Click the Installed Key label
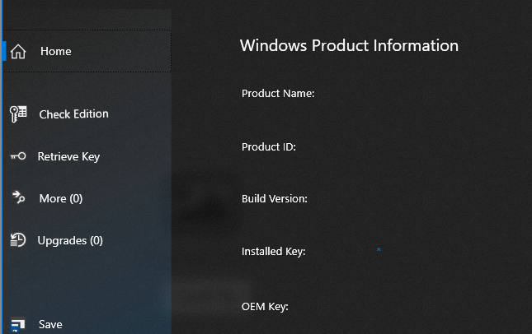Image resolution: width=532 pixels, height=334 pixels. point(274,252)
